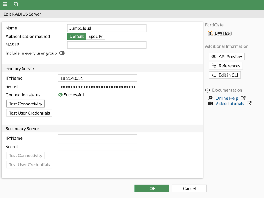This screenshot has width=264, height=198.
Task: Toggle Include in every user group
Action: [x=62, y=53]
